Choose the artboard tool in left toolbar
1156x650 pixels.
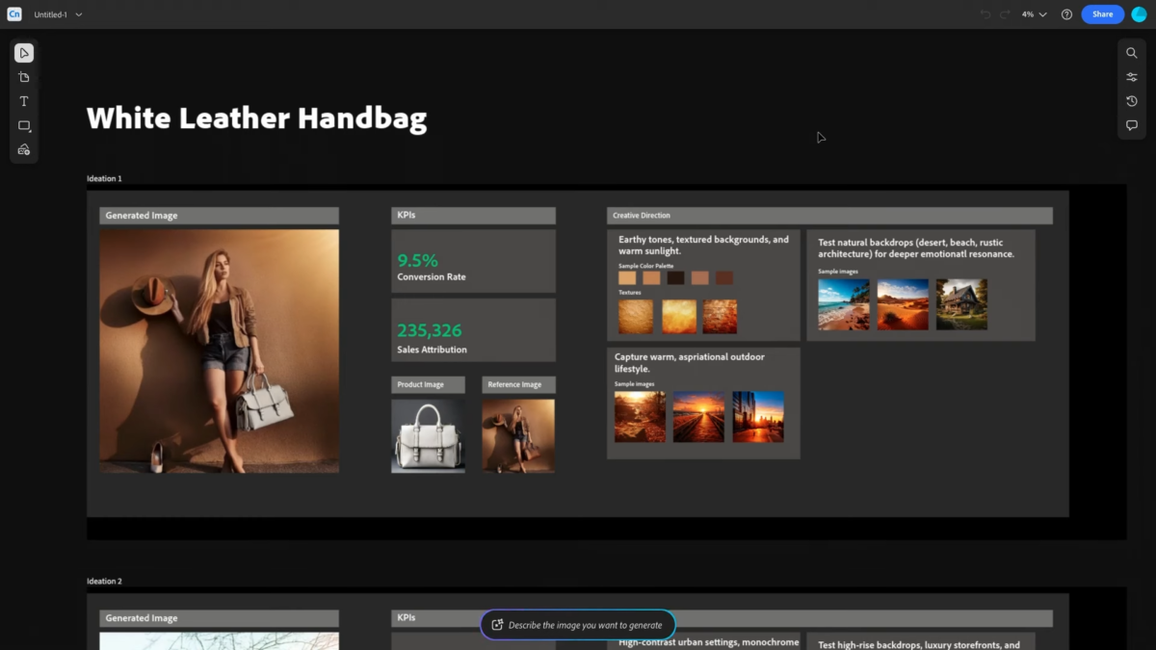tap(24, 77)
